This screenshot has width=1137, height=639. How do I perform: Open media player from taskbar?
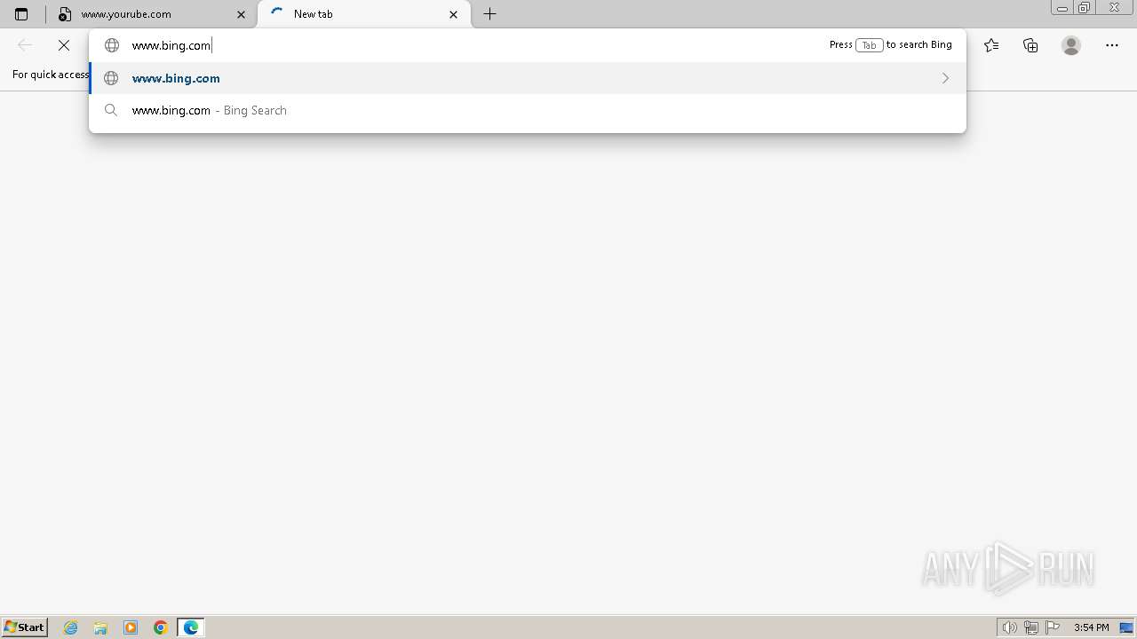tap(131, 627)
